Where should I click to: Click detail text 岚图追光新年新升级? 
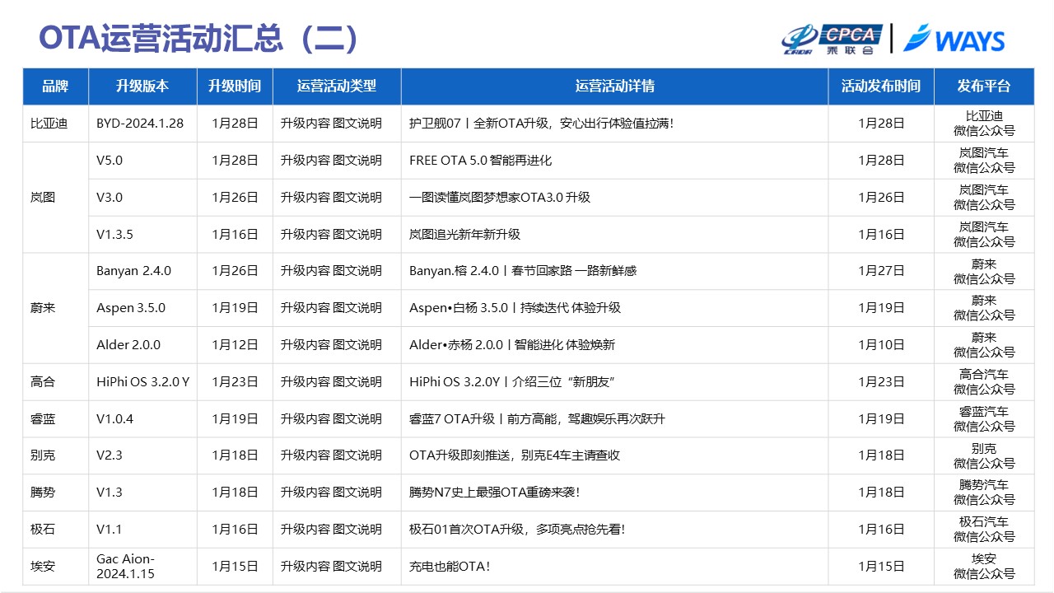tap(464, 235)
